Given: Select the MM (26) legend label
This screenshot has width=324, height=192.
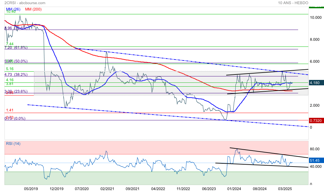Looking at the screenshot, I should (x=13, y=9).
